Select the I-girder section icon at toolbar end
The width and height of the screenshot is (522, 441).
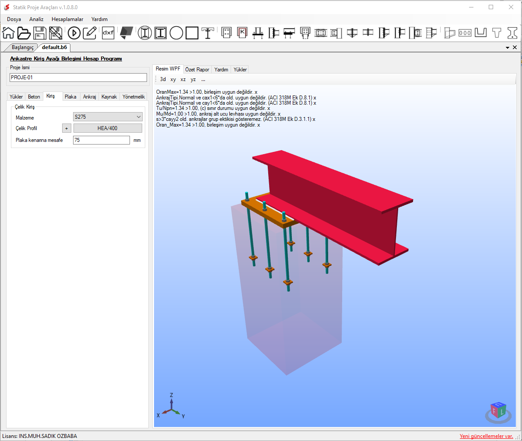(512, 33)
